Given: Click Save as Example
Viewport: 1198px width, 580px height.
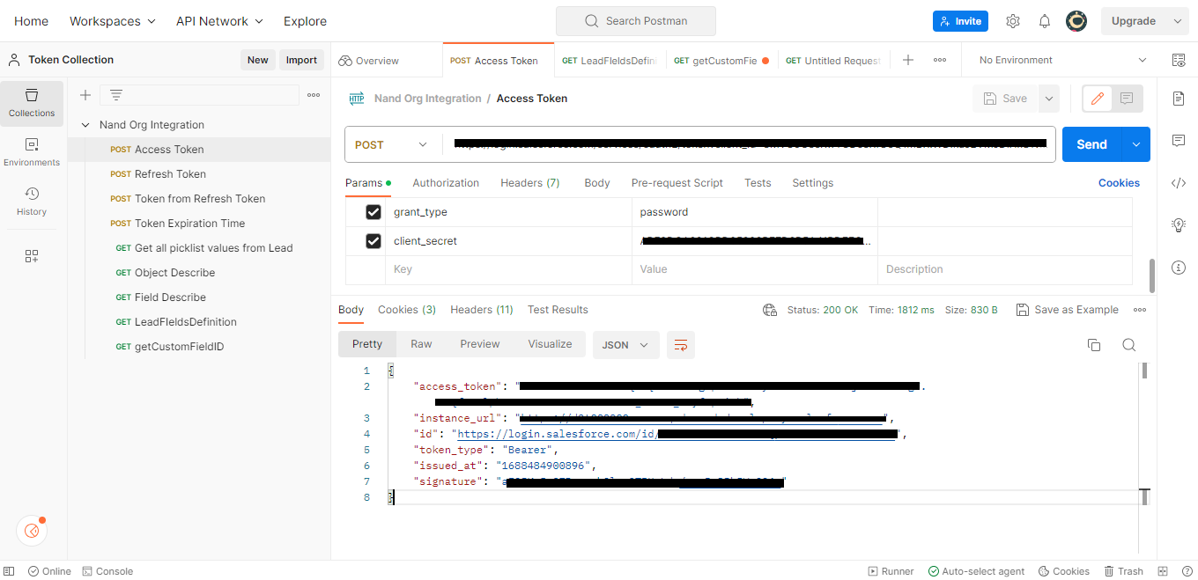Looking at the screenshot, I should 1068,310.
